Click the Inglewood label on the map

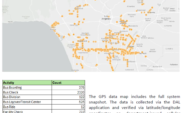click(82, 41)
